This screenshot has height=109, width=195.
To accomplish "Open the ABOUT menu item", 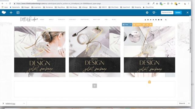I will (x=51, y=19).
